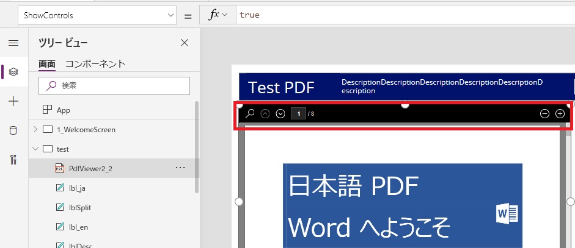Click the tree view vertical scrollbar

pyautogui.click(x=197, y=147)
